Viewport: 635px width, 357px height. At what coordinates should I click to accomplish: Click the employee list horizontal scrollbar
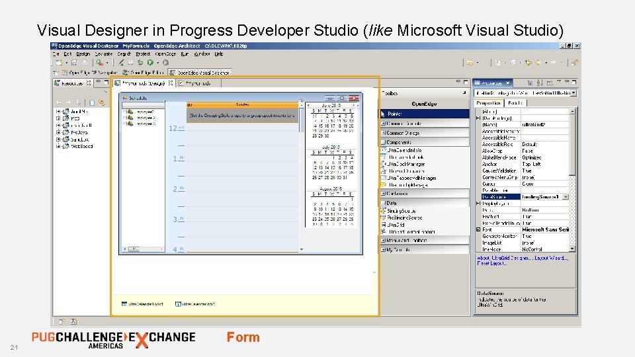click(144, 249)
